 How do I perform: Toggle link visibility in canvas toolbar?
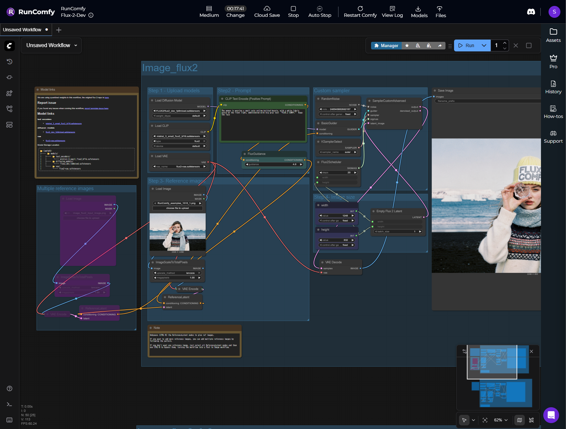[x=531, y=420]
